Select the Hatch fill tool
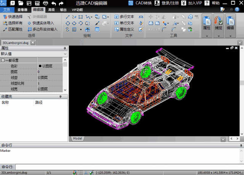244x175 pixels. pos(74,30)
